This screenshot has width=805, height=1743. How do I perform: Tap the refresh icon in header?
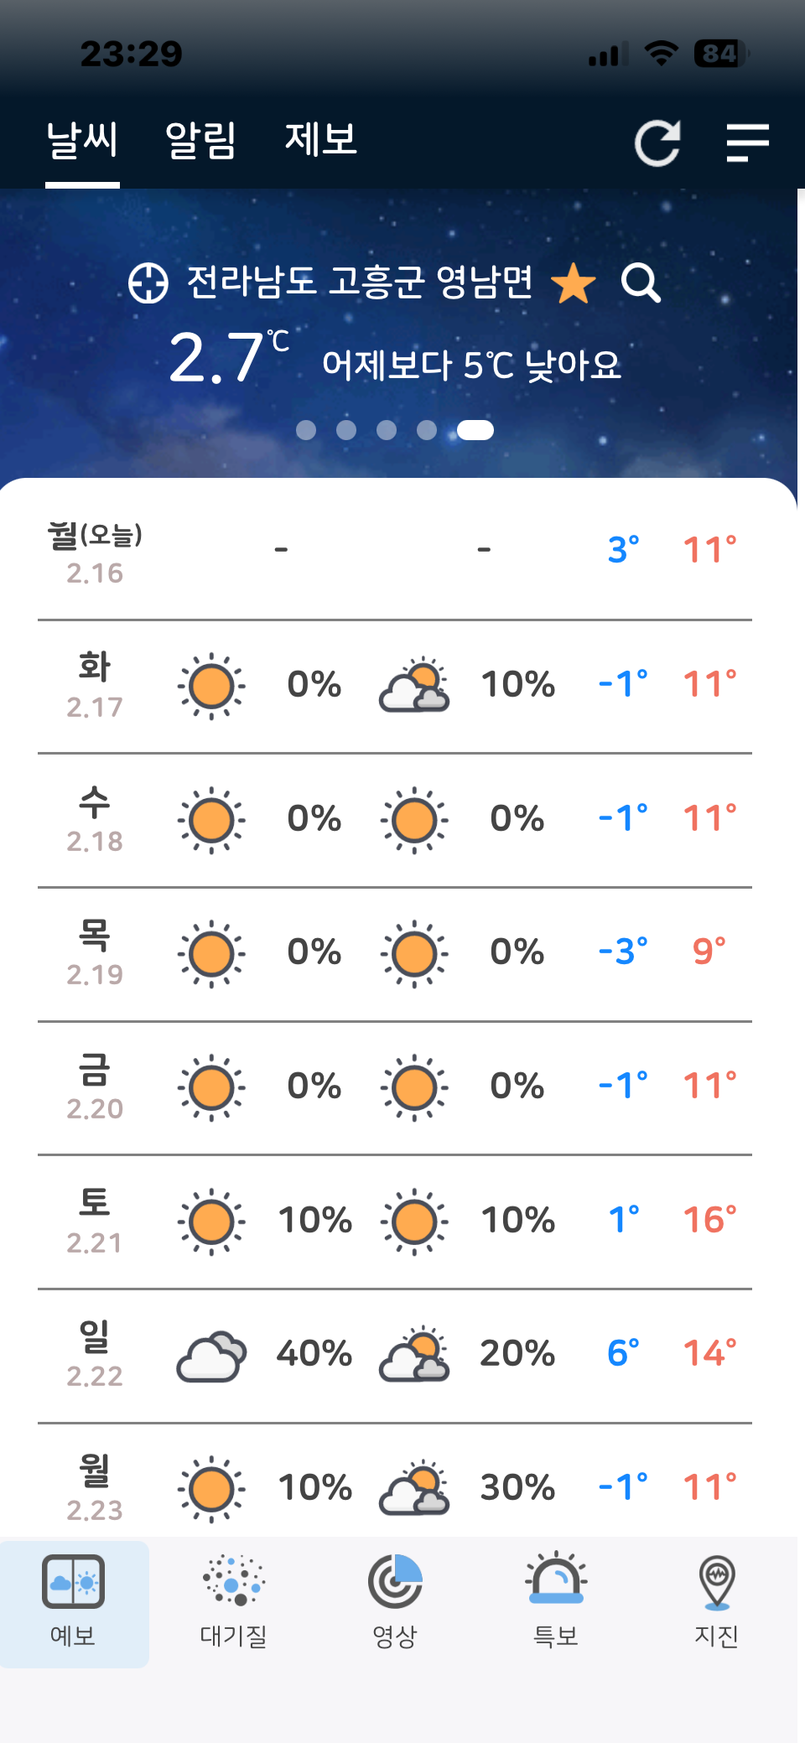(x=657, y=143)
